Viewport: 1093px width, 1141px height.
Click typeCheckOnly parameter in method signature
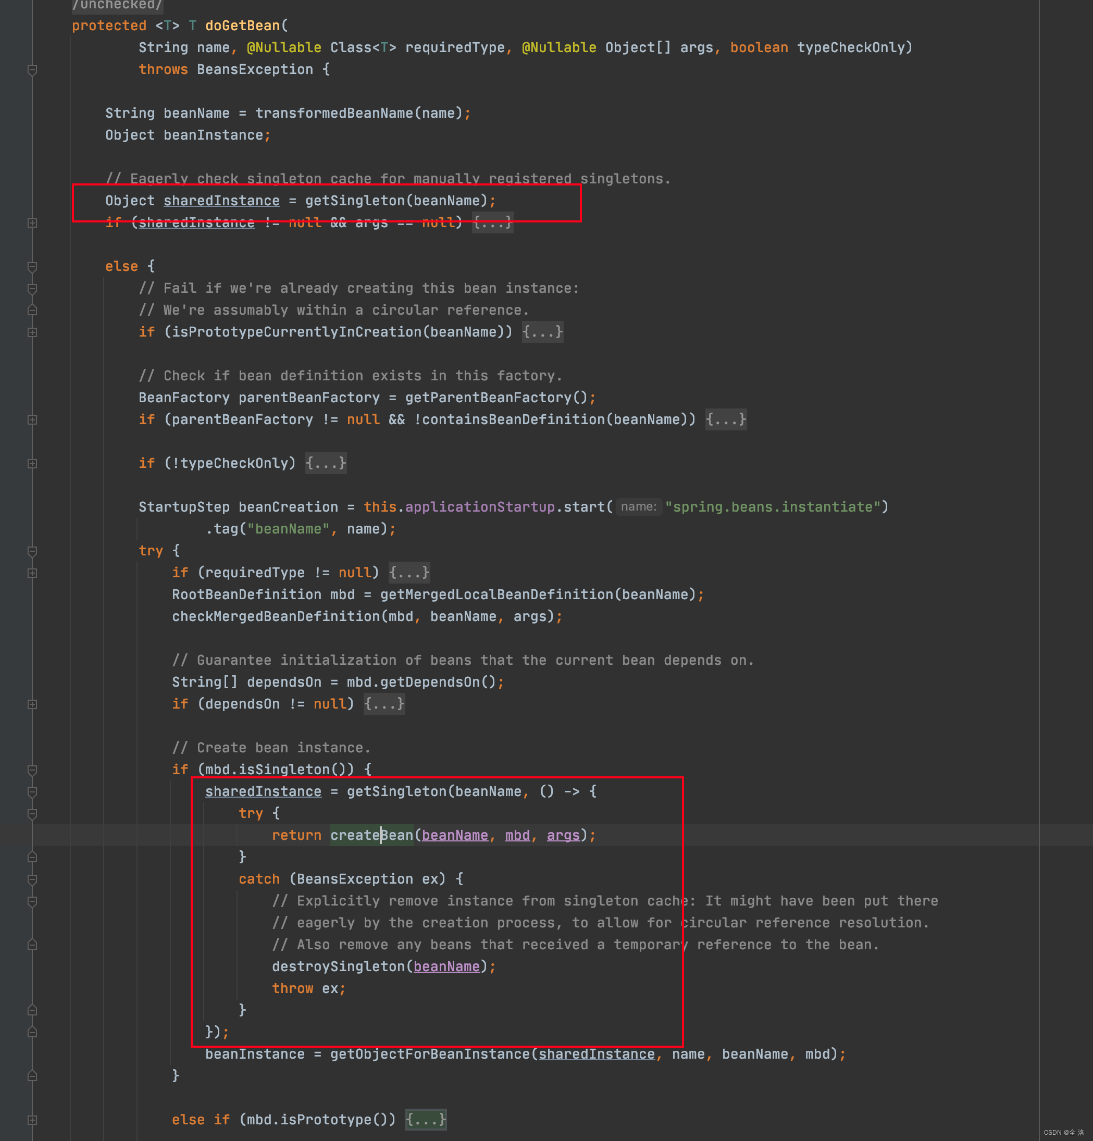tap(851, 47)
